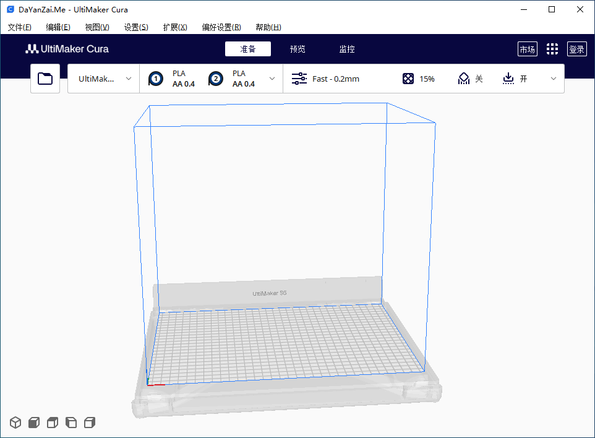
Task: Switch to the 预览 tab
Action: [x=297, y=49]
